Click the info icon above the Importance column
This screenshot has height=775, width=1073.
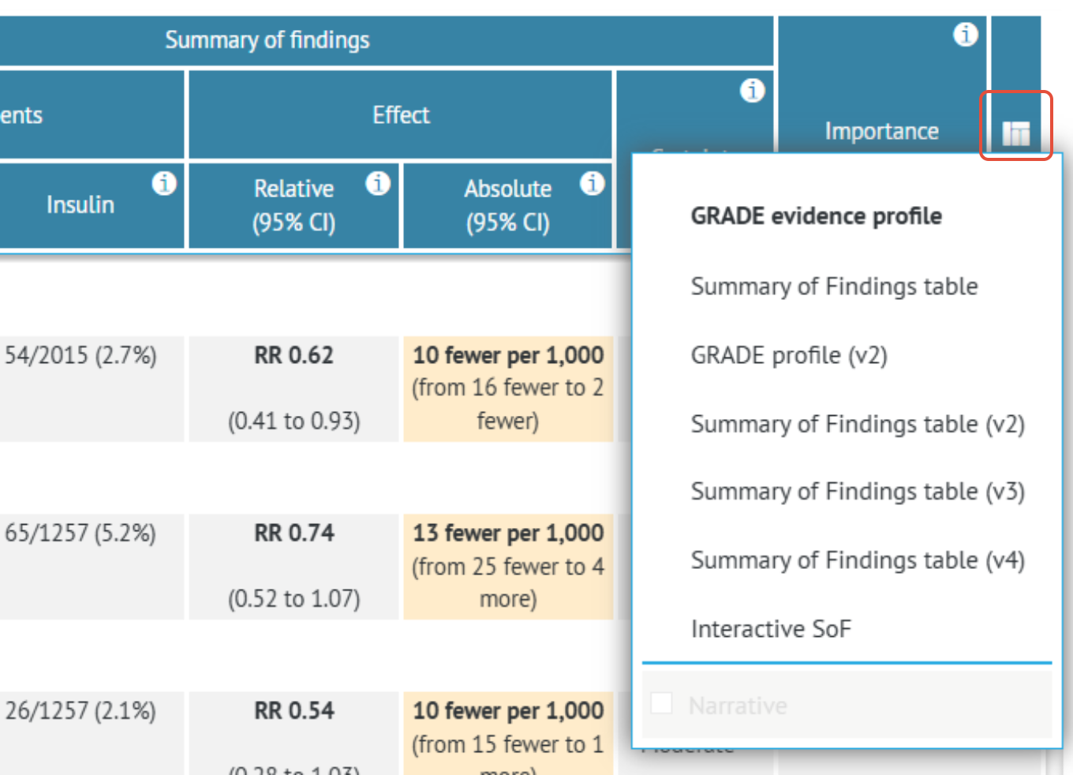(965, 35)
